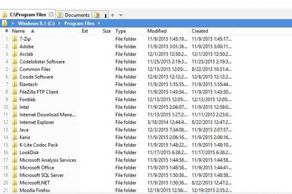Image resolution: width=292 pixels, height=194 pixels.
Task: Click the Microsoft Office name text
Action: (37, 167)
